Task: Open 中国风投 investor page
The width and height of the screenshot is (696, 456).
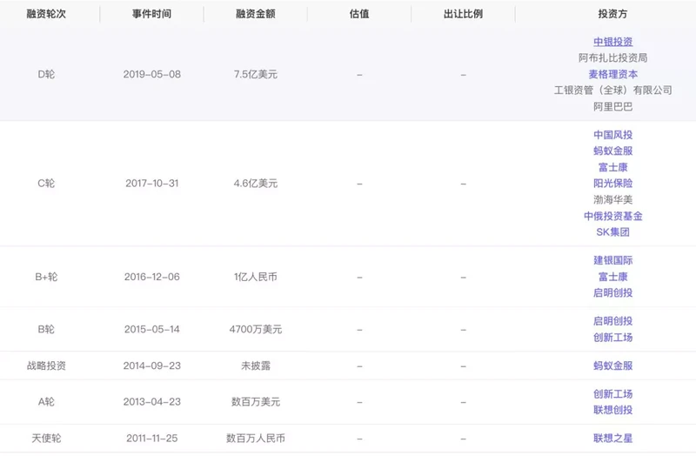Action: point(612,135)
